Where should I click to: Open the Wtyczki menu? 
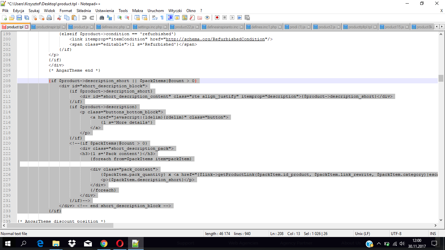175,11
